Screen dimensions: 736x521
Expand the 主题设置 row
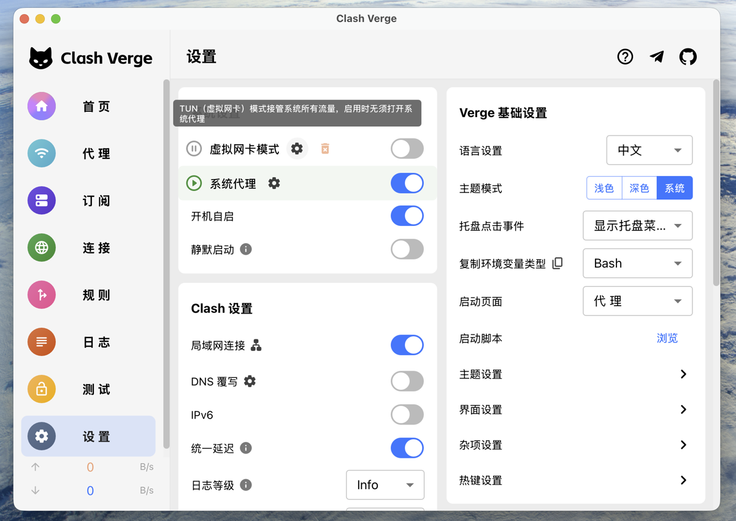point(575,374)
